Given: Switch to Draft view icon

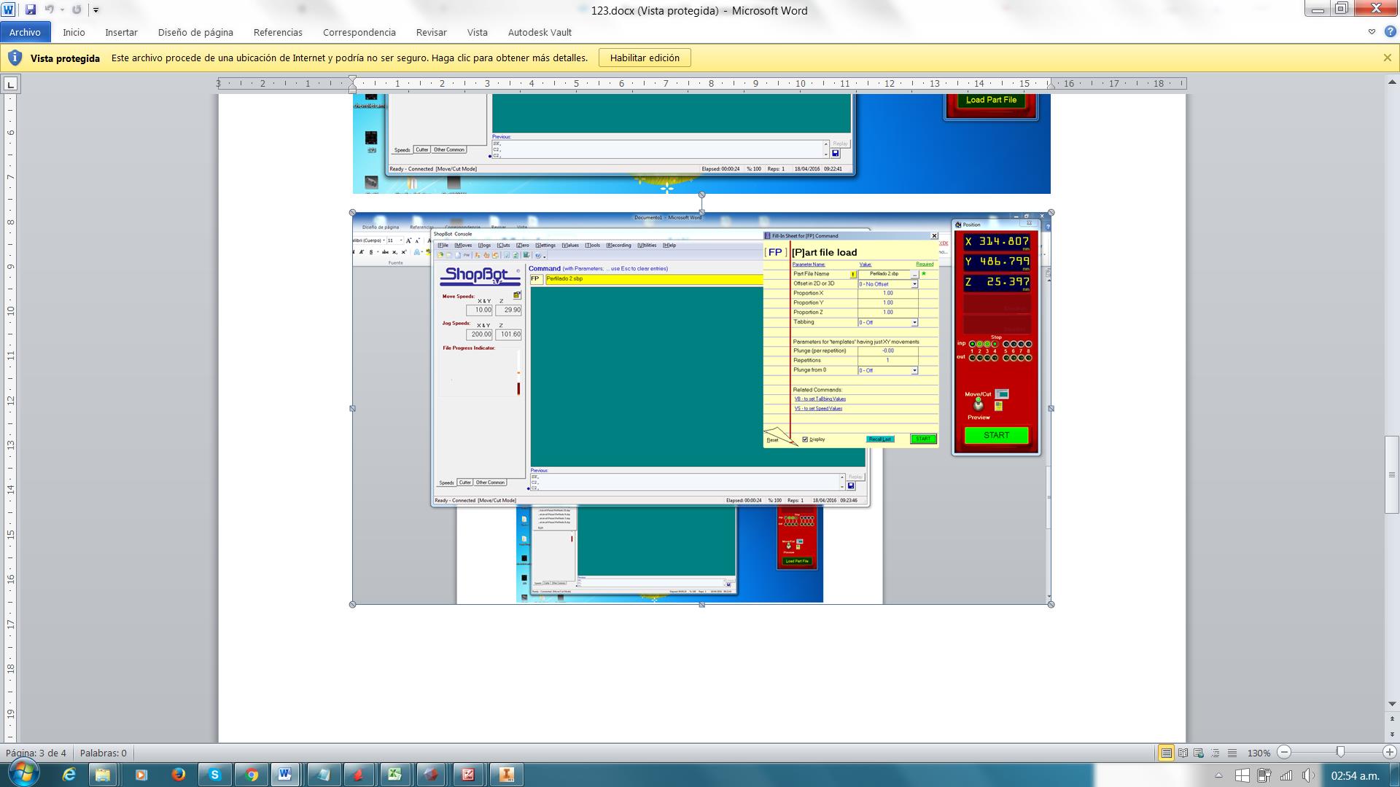Looking at the screenshot, I should 1232,753.
